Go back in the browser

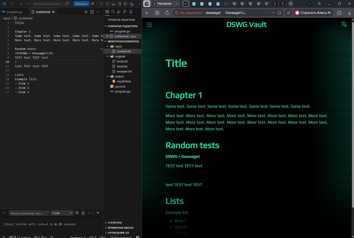[x=147, y=13]
